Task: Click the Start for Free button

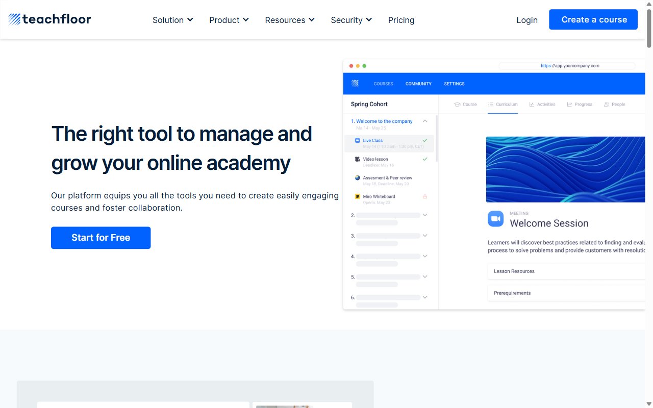Action: tap(101, 238)
